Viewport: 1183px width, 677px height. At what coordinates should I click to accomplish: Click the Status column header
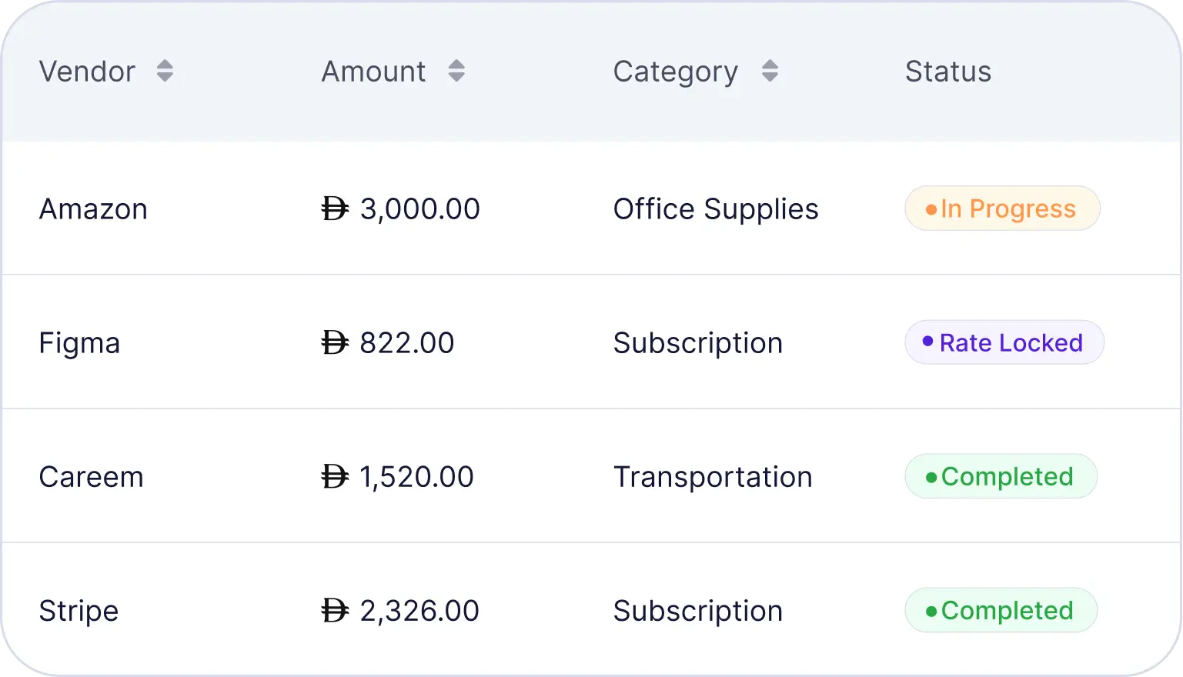(947, 72)
